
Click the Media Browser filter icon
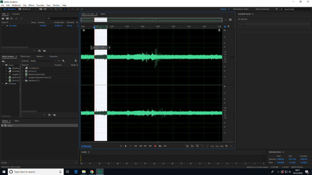click(76, 61)
